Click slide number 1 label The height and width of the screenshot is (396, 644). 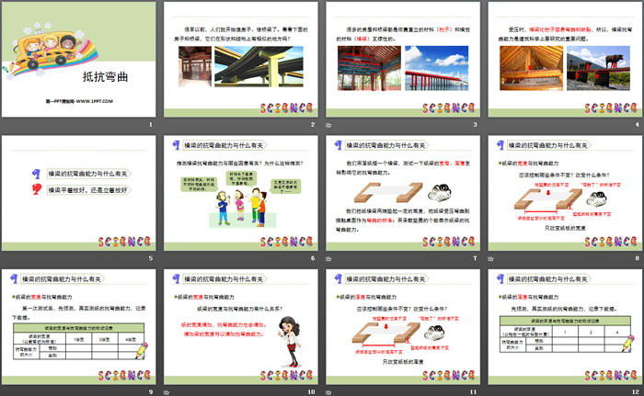151,124
